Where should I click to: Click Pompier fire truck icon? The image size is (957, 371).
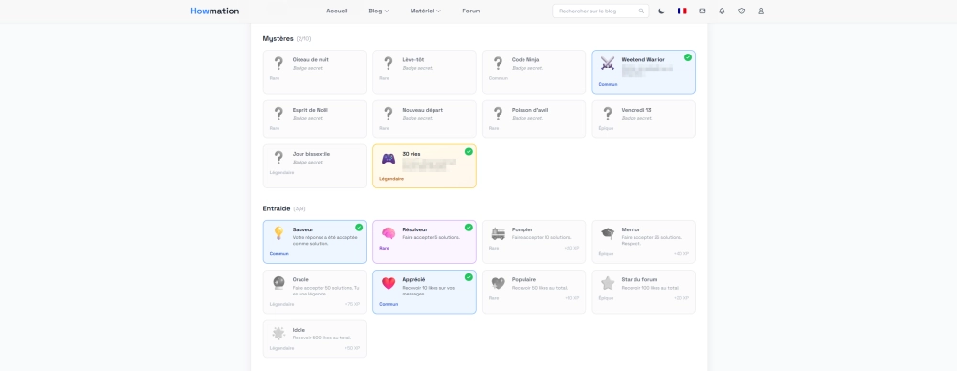click(x=498, y=233)
